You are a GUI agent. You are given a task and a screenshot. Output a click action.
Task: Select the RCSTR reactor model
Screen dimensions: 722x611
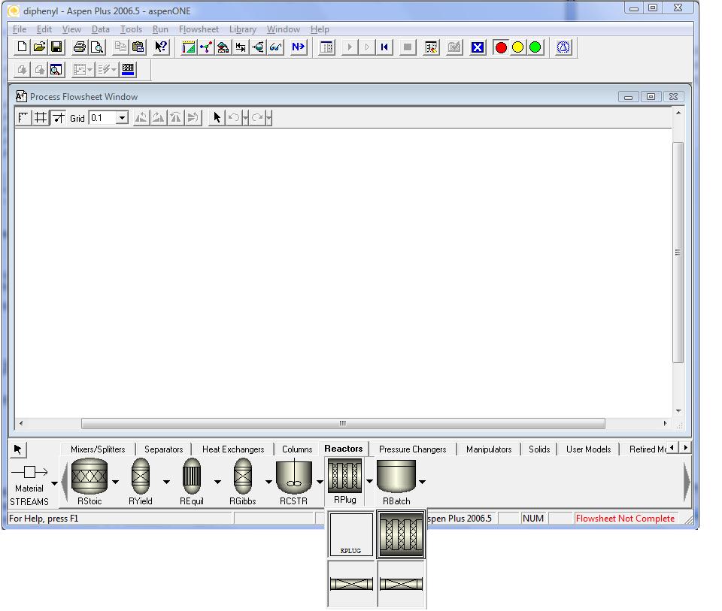294,482
